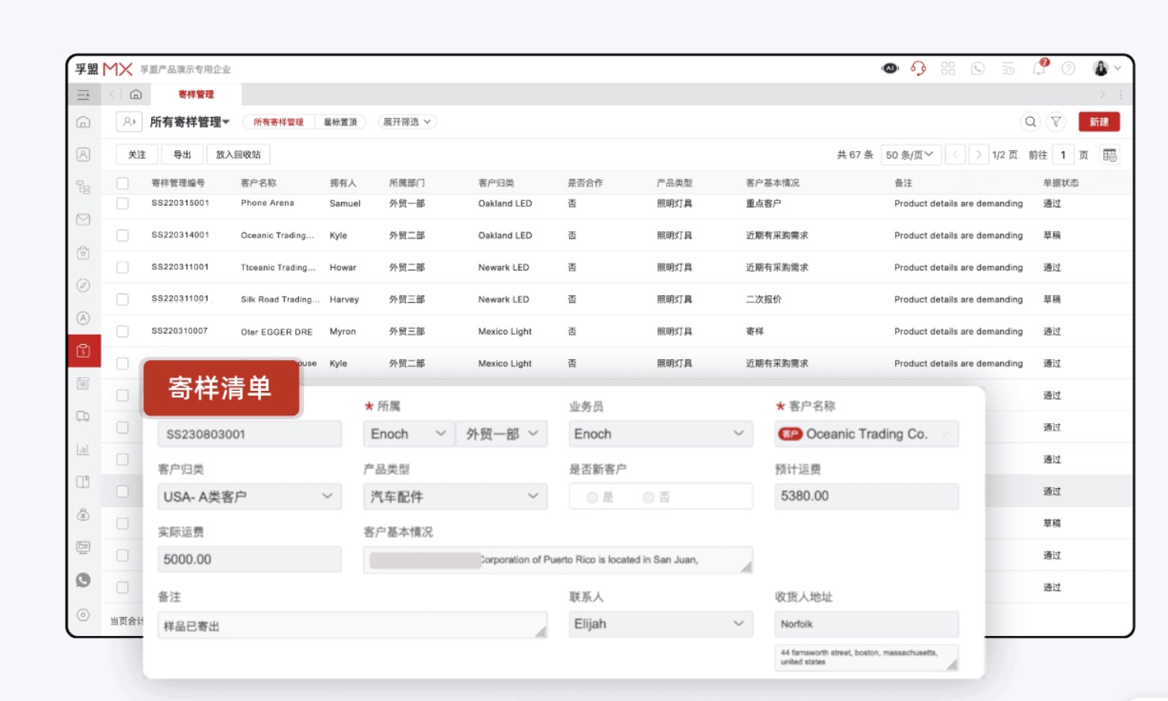Check the checkbox for row SS220315001
The width and height of the screenshot is (1168, 701).
pos(123,203)
